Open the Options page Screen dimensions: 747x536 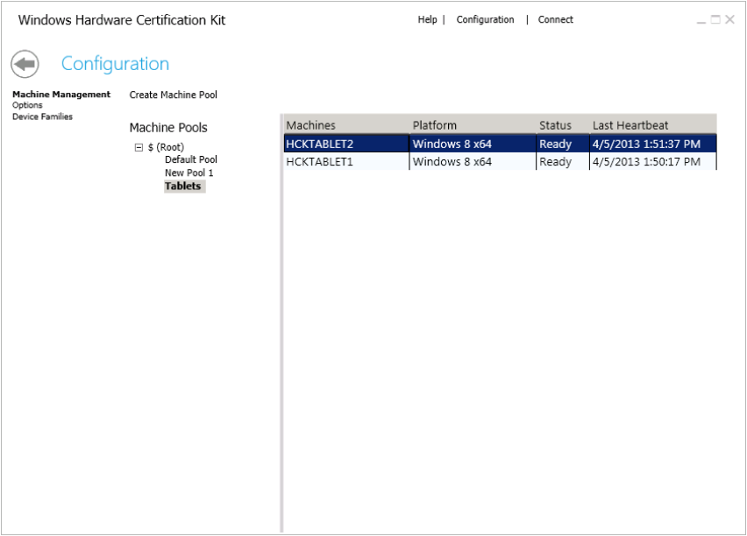click(27, 104)
